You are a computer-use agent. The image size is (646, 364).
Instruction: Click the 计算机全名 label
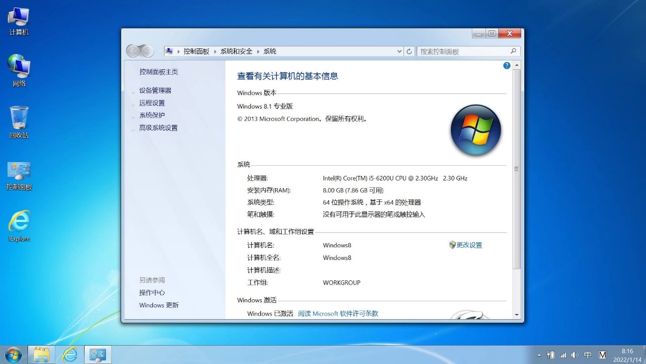click(x=264, y=257)
